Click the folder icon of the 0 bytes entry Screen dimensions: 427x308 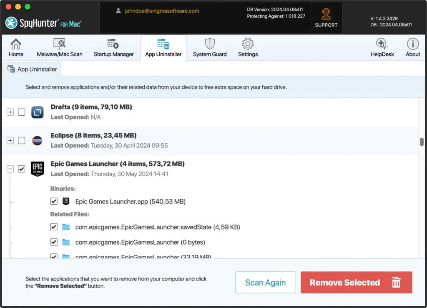(x=66, y=242)
